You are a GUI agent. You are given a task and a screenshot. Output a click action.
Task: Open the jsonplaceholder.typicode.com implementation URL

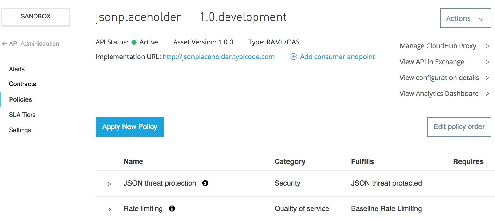pyautogui.click(x=219, y=57)
